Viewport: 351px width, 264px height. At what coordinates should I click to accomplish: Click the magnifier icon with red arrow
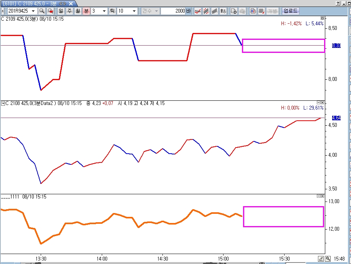click(x=50, y=11)
